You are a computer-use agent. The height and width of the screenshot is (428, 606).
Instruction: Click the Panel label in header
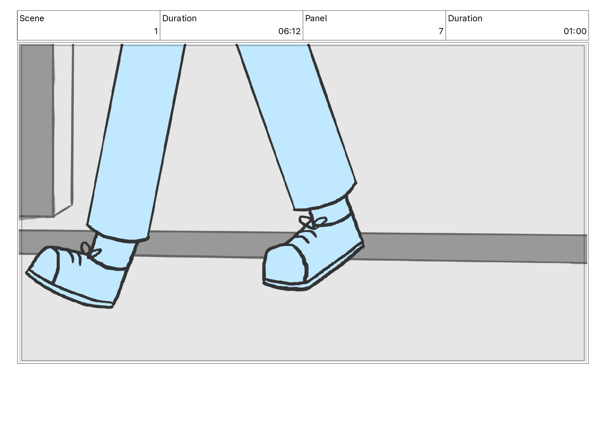point(316,18)
